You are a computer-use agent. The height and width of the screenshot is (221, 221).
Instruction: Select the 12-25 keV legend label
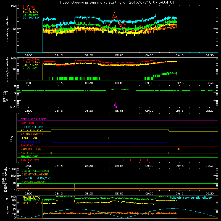point(30,12)
